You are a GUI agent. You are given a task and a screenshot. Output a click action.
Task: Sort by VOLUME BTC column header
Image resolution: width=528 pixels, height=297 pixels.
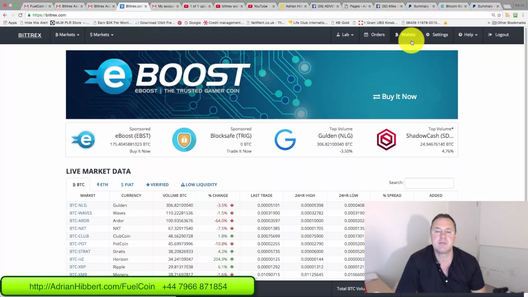pyautogui.click(x=174, y=196)
